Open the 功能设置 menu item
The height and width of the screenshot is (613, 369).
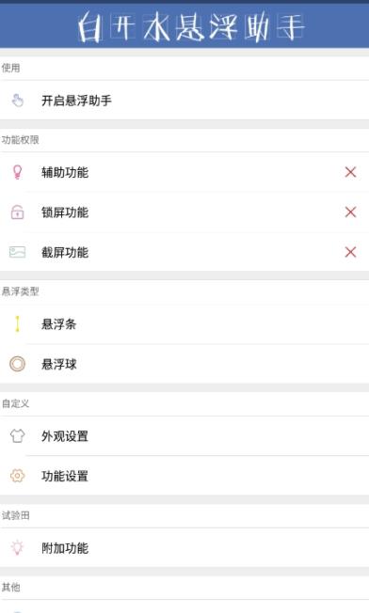tap(184, 476)
